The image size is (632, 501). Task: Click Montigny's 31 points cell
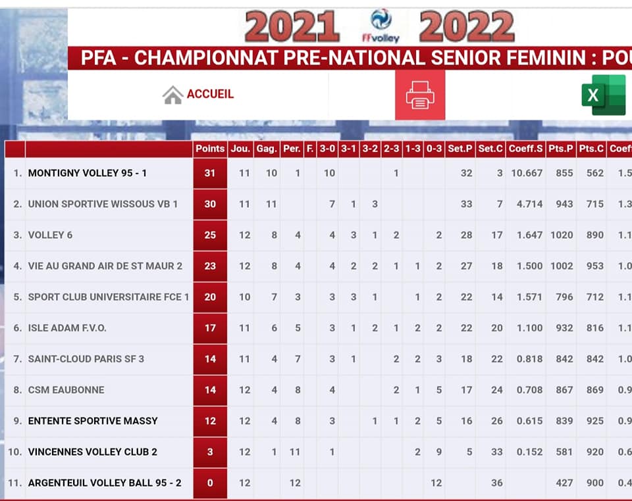210,173
